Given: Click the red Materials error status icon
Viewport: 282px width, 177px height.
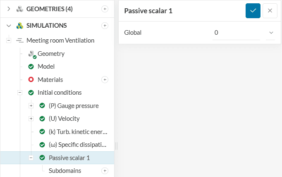Looking at the screenshot, I should pos(31,79).
